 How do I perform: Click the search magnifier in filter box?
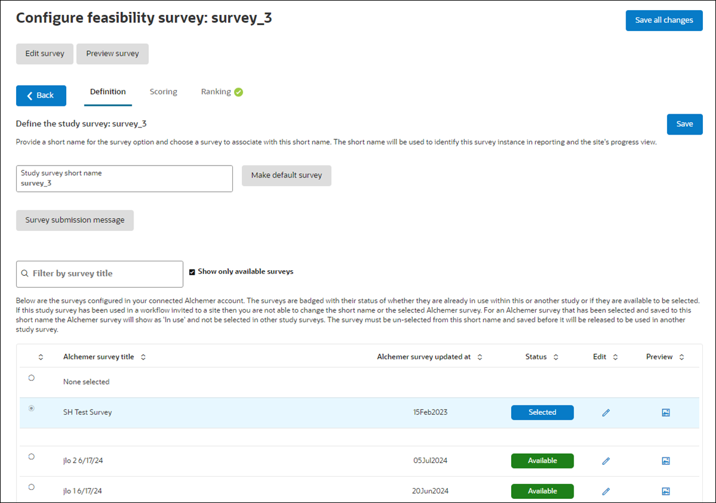pos(24,274)
